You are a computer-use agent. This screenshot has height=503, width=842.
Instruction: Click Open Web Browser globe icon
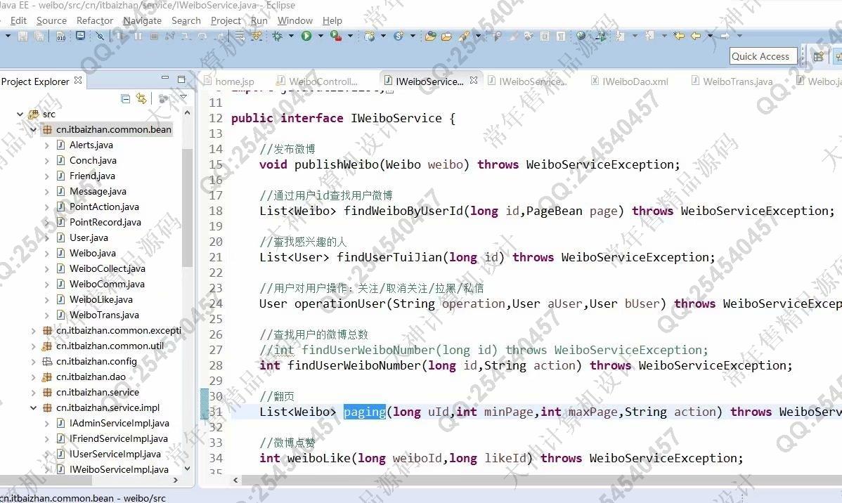(x=581, y=36)
